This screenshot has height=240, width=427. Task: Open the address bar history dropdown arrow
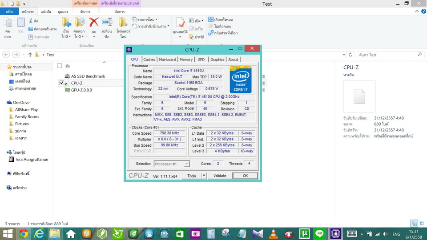click(344, 55)
